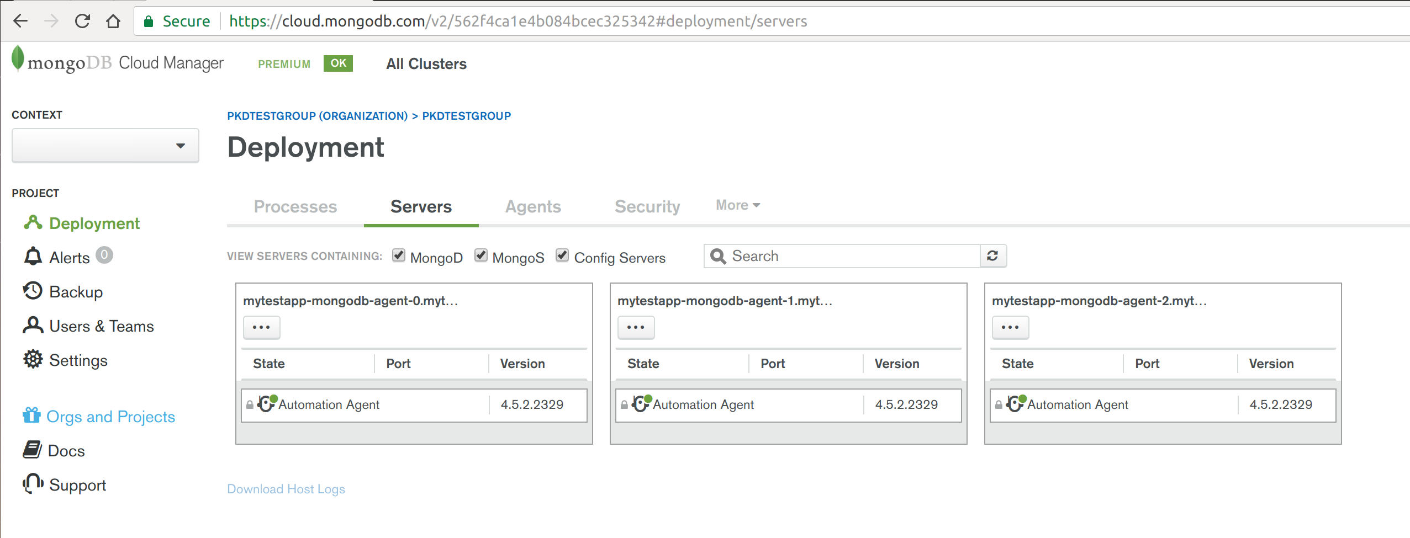Click Automation Agent icon for agent-1 server
The height and width of the screenshot is (538, 1410).
point(641,404)
